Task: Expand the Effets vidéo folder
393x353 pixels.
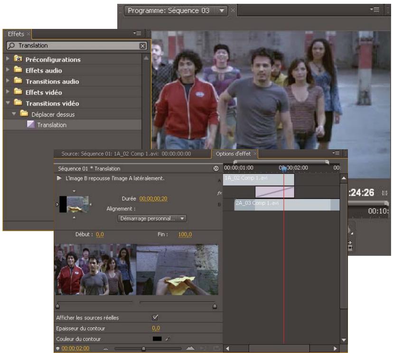Action: [x=8, y=91]
